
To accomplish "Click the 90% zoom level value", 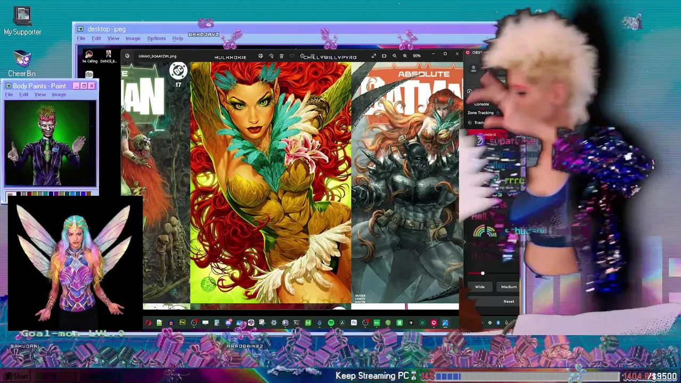I will click(417, 56).
